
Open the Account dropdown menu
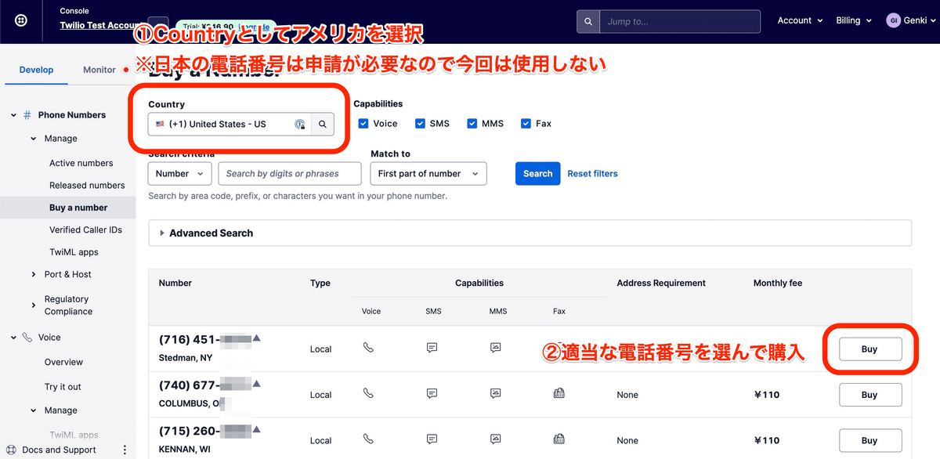(x=800, y=21)
